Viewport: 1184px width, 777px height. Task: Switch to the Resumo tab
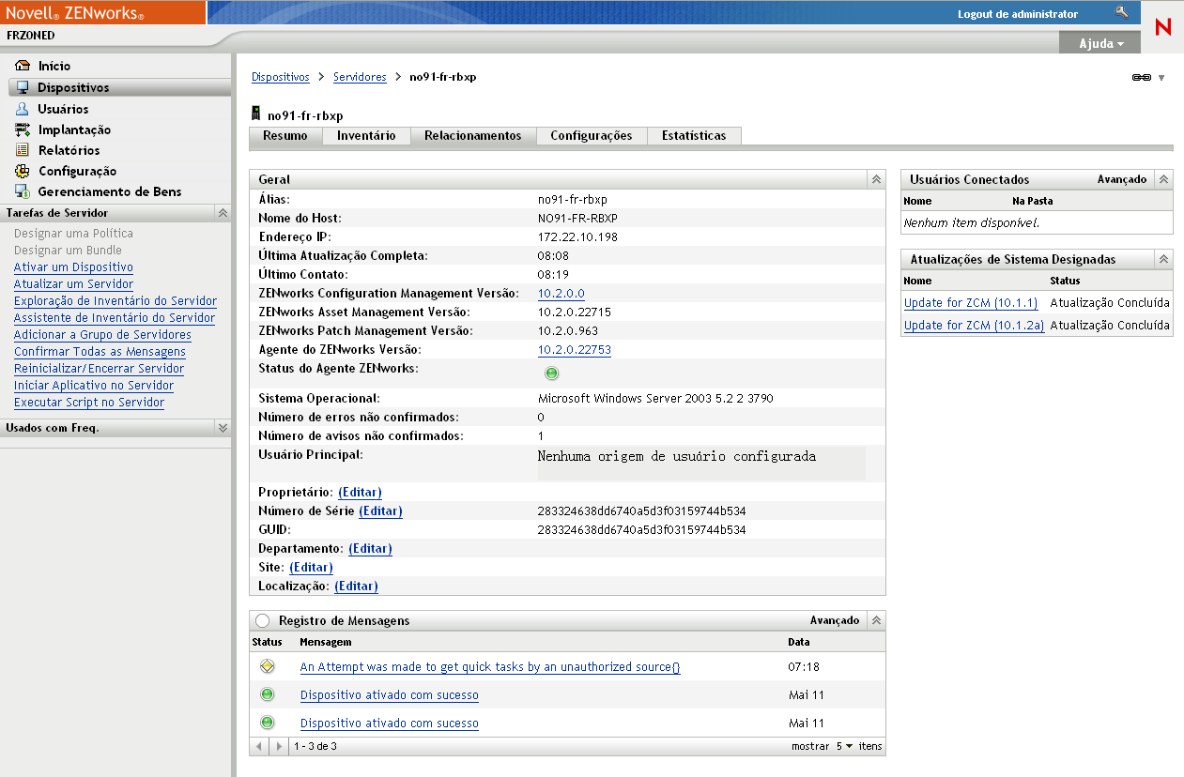[285, 136]
